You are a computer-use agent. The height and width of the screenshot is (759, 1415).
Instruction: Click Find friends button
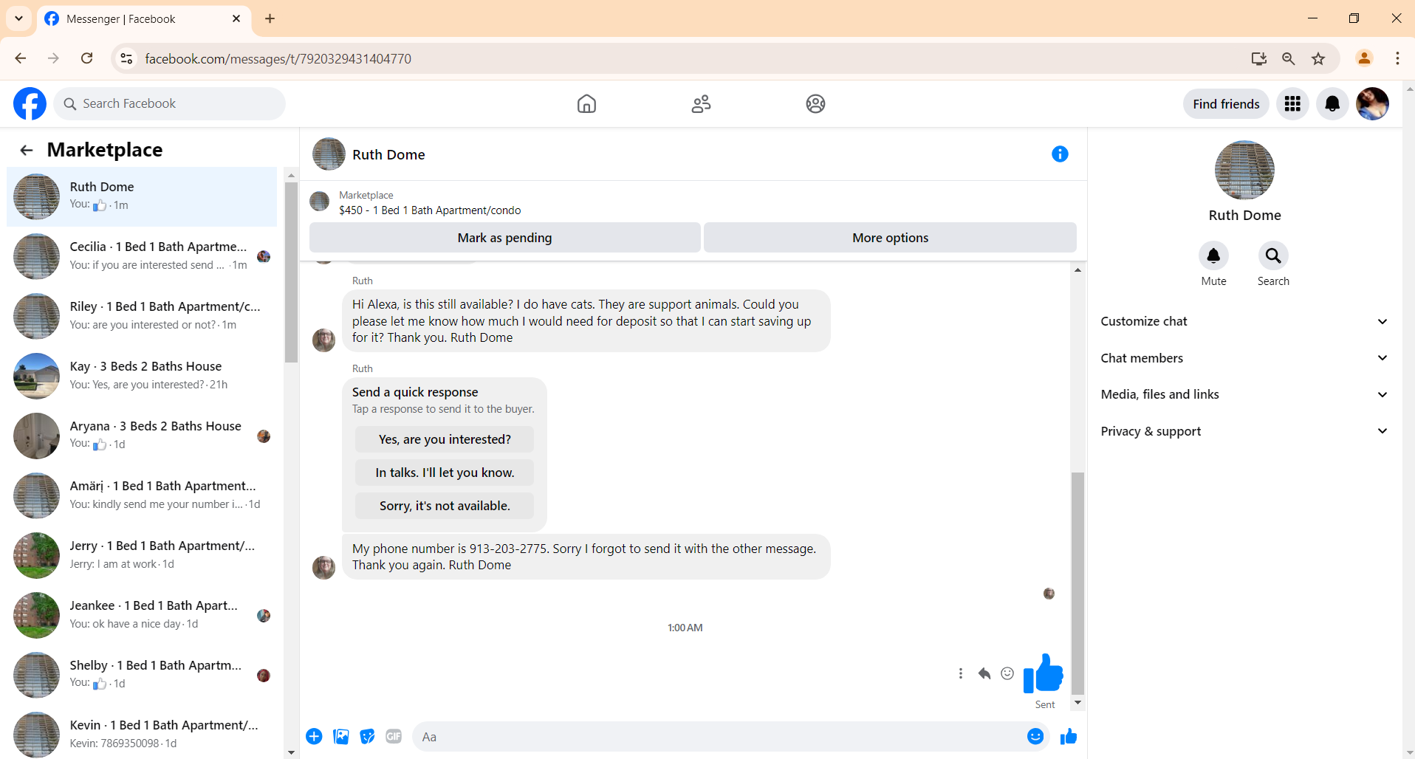1226,104
